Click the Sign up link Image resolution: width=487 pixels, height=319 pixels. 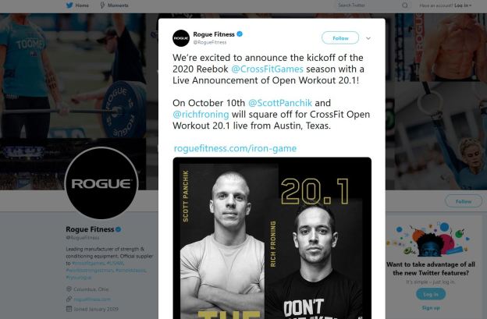click(x=431, y=308)
